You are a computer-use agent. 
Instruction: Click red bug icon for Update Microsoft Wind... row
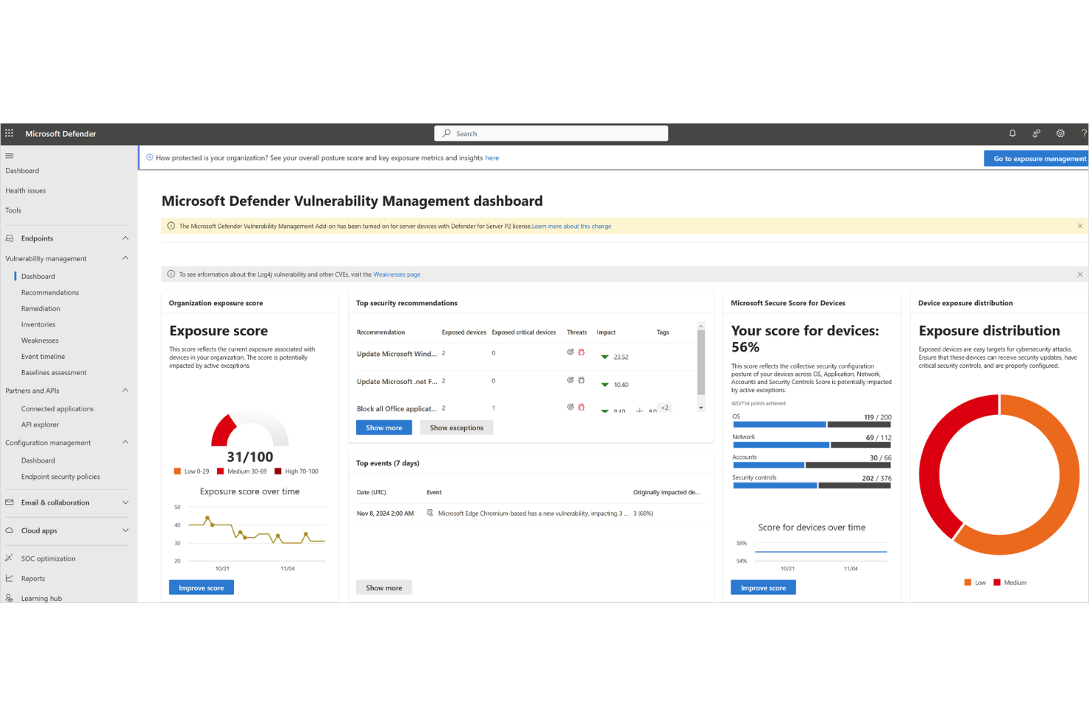[x=581, y=352]
